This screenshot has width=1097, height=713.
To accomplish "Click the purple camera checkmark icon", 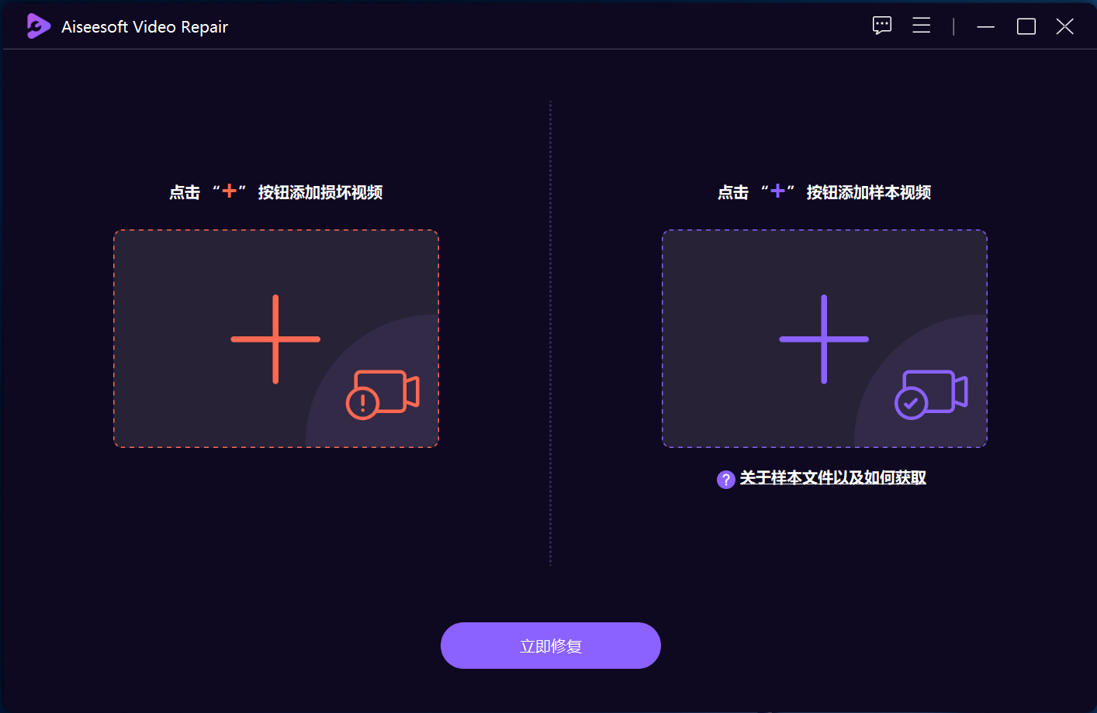I will pos(931,394).
